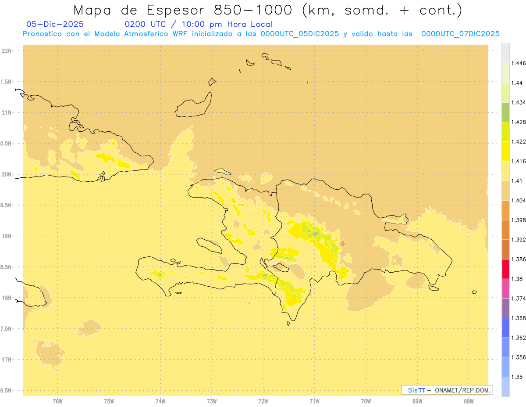Click the longitude label "70W"
The width and height of the screenshot is (526, 407).
pos(366,401)
